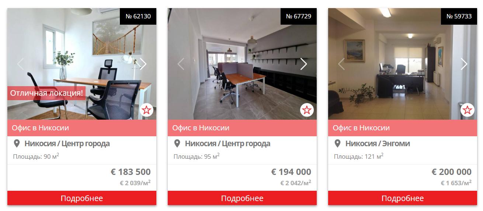Click Отличная локация! banner on first photo
The height and width of the screenshot is (211, 483).
pyautogui.click(x=46, y=93)
